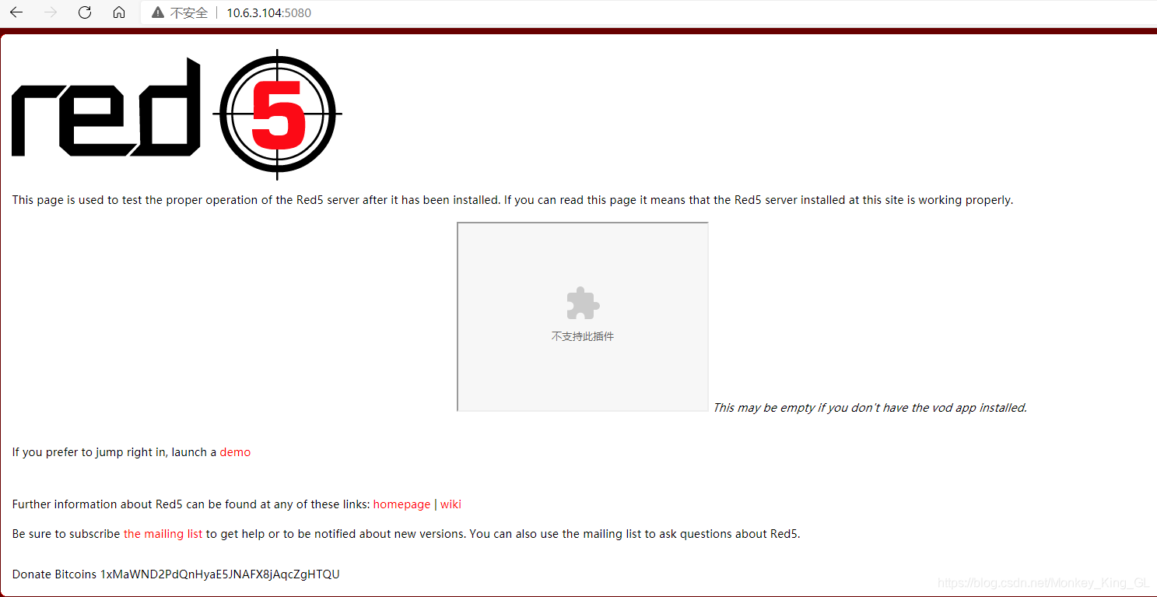Screen dimensions: 1157x597
Task: Click the Red5 target logo
Action: (277, 114)
